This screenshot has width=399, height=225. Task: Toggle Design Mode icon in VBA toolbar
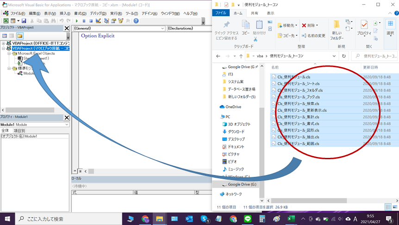click(x=98, y=21)
